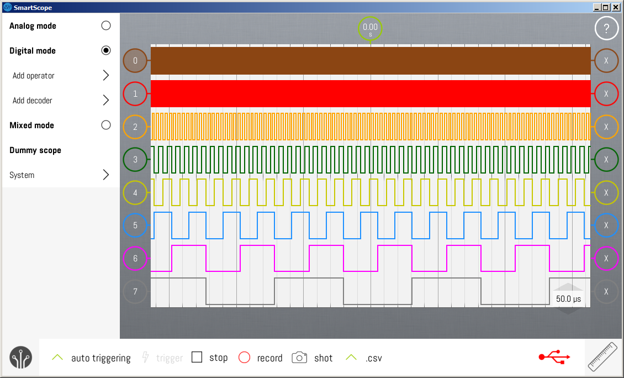This screenshot has width=624, height=378.
Task: Click the magenta X trigger circle for channel 6
Action: pos(606,259)
